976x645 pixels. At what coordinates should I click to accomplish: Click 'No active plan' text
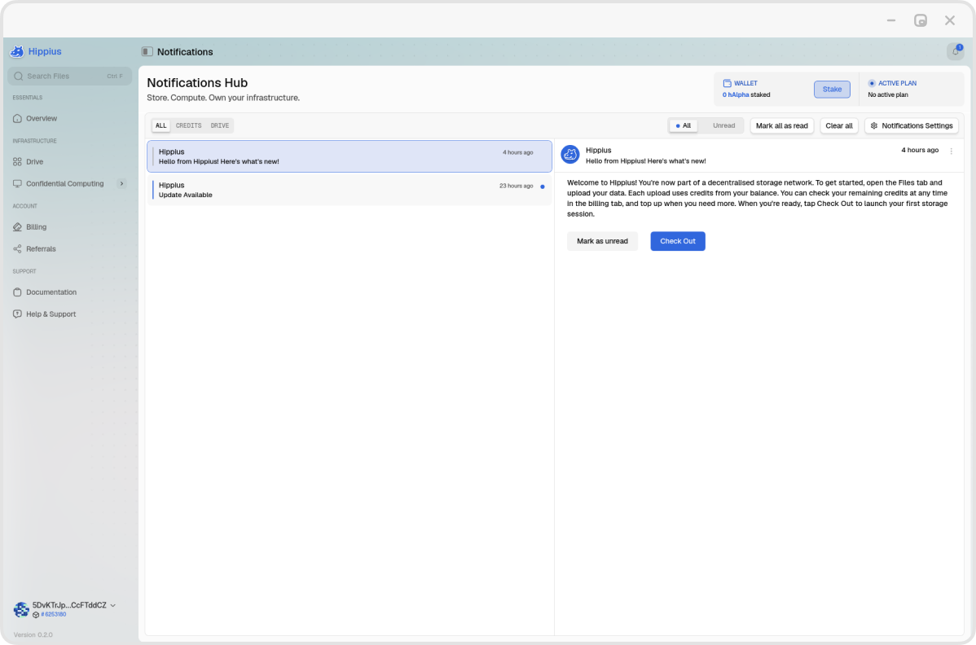coord(888,95)
